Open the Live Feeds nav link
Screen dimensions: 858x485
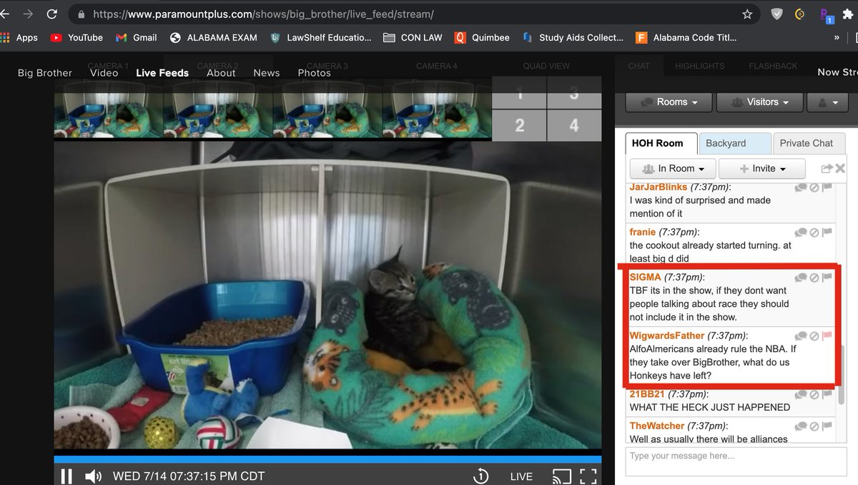162,73
